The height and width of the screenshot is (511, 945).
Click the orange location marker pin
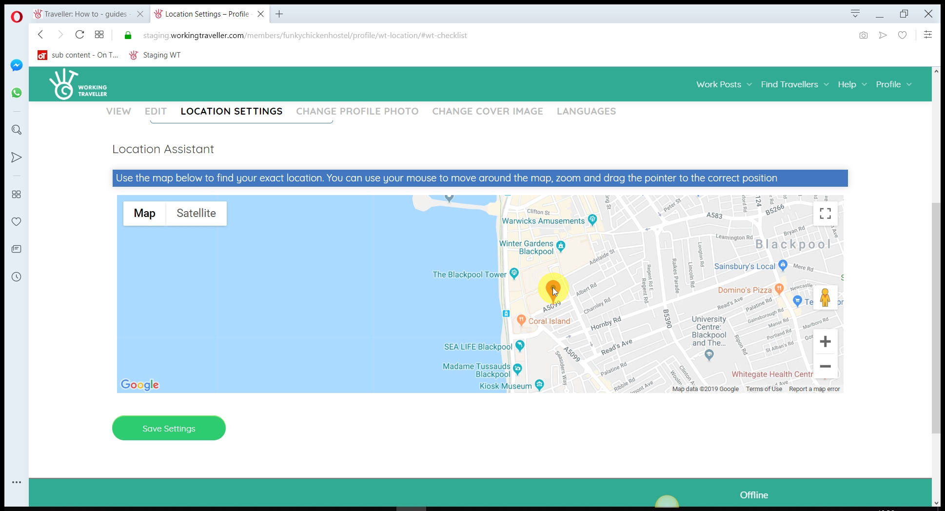tap(552, 289)
